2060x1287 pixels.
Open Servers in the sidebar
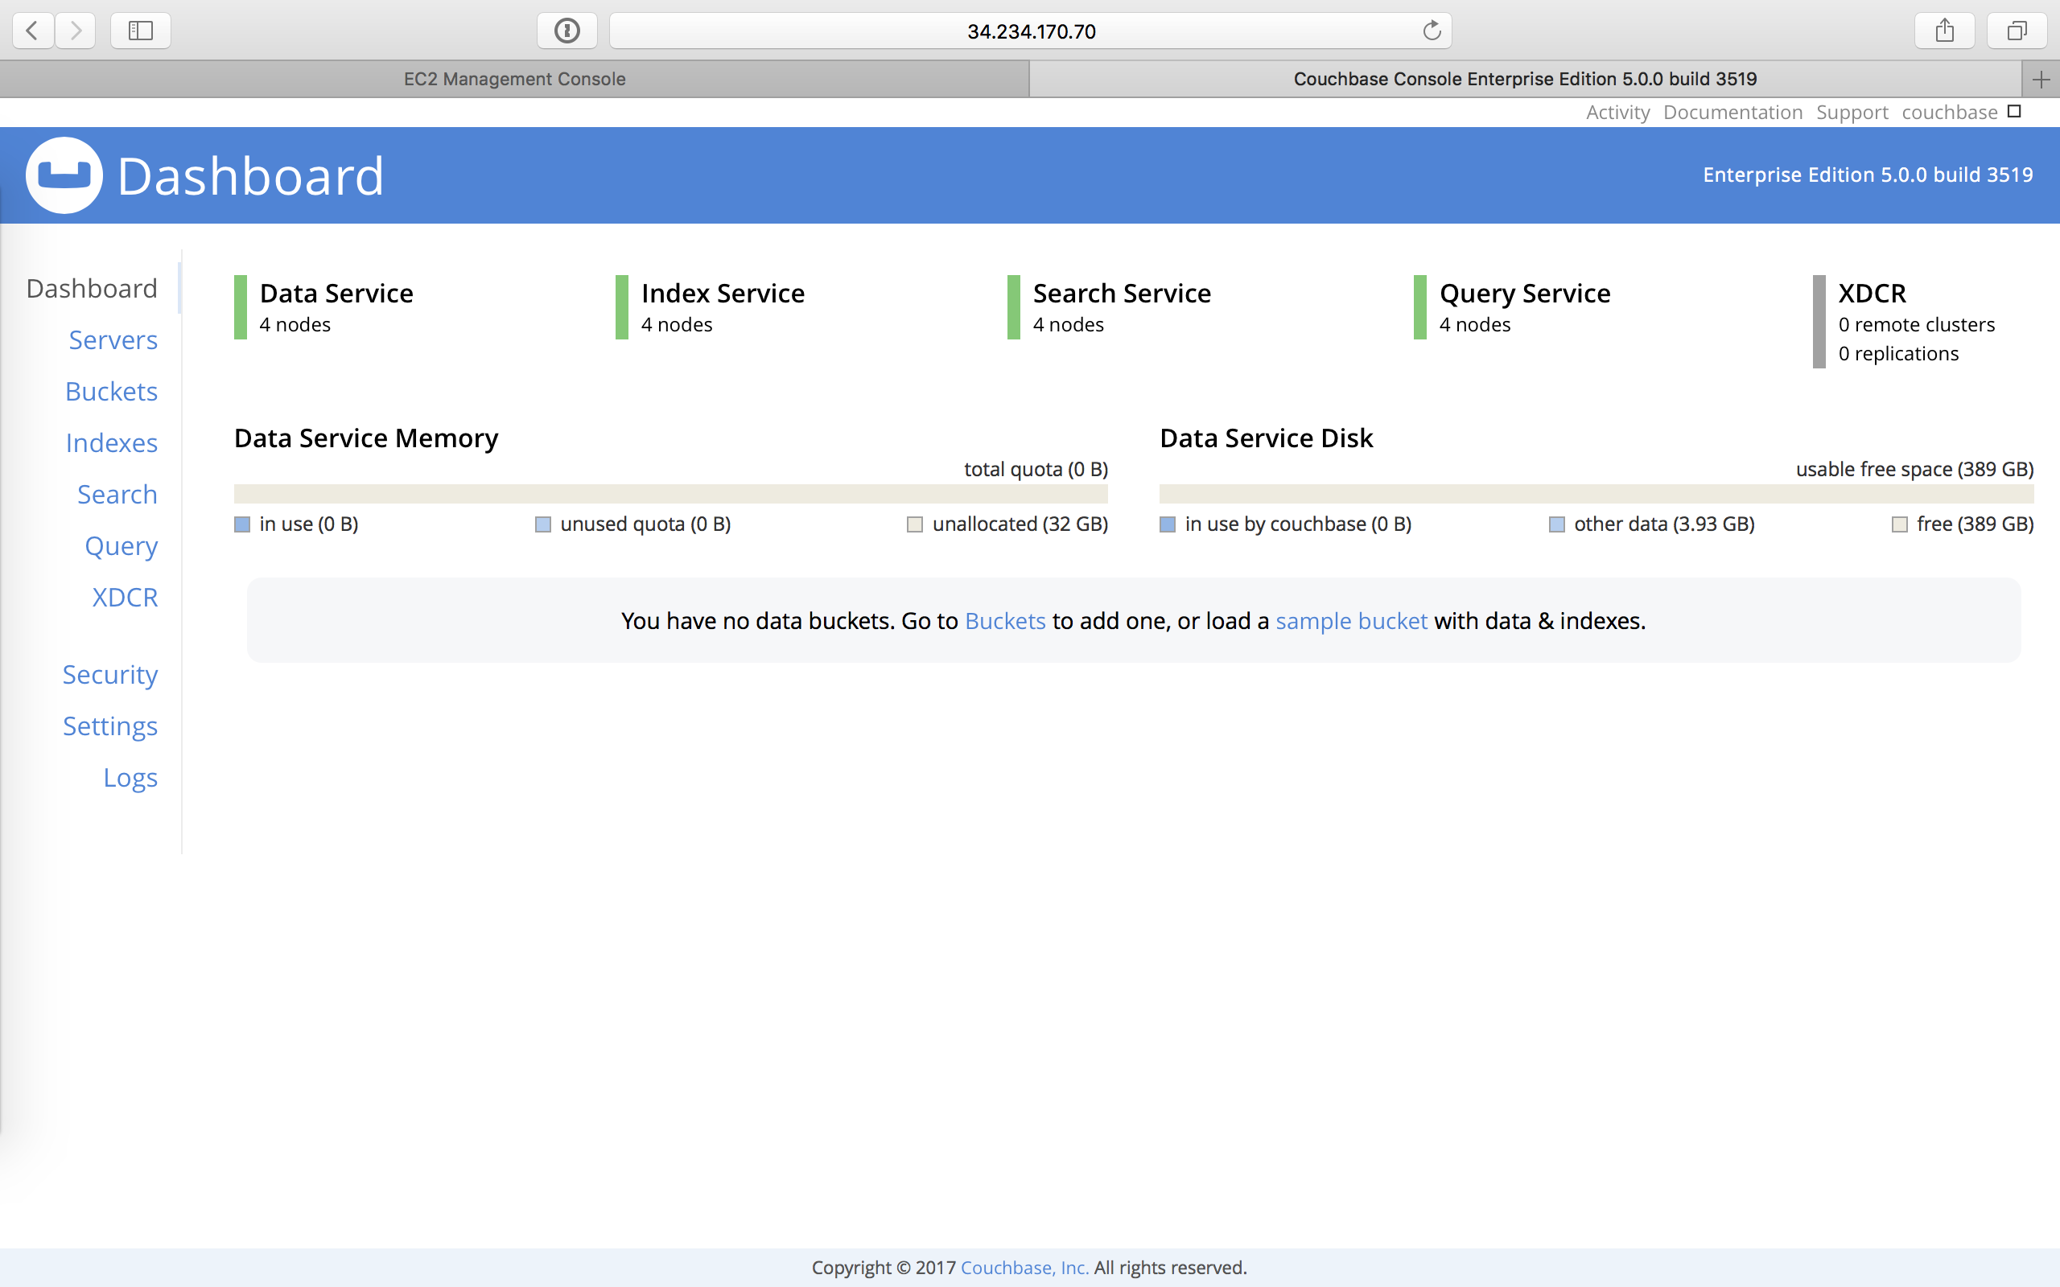(113, 339)
